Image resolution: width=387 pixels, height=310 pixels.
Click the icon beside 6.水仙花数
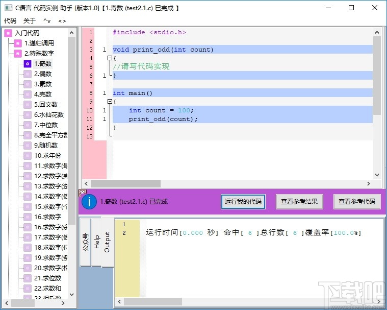point(28,115)
